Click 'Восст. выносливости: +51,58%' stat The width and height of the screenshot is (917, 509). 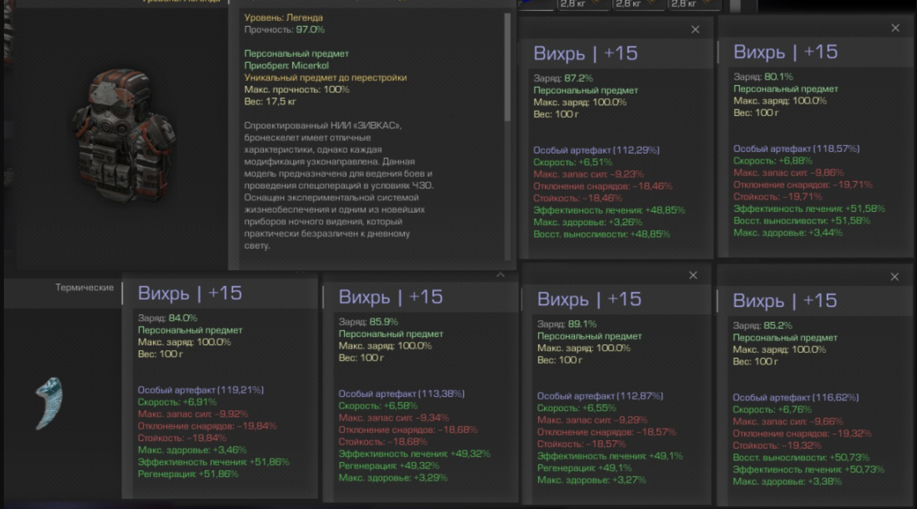point(801,221)
